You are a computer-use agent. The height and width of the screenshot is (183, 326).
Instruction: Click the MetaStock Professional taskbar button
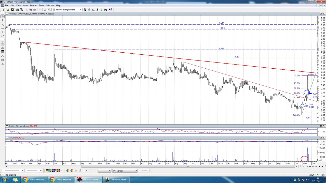[88, 179]
